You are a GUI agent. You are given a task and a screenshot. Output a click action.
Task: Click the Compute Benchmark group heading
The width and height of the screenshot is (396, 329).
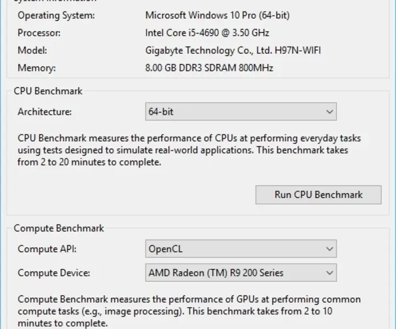pos(58,228)
